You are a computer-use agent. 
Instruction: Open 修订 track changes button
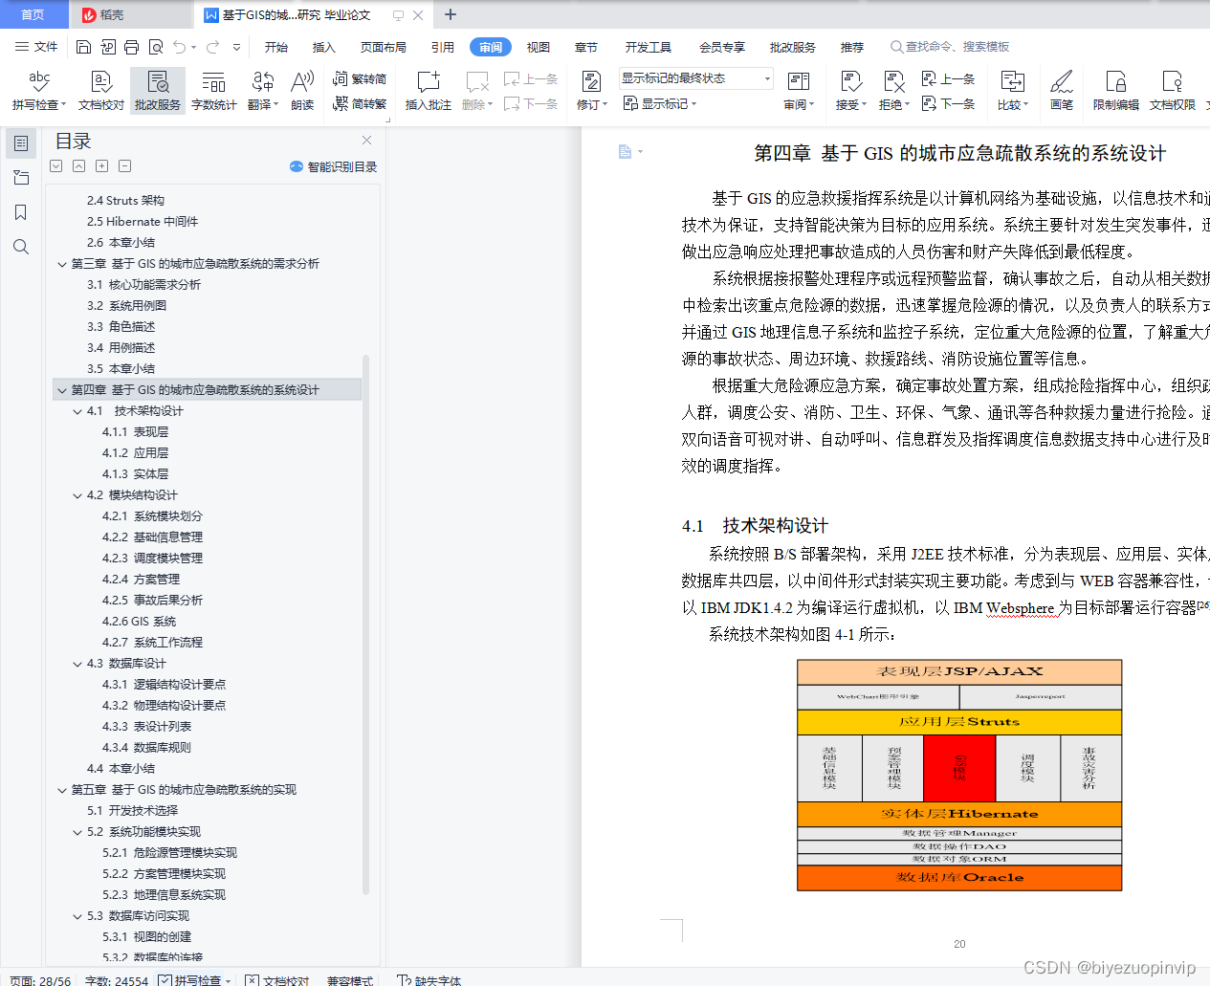pyautogui.click(x=592, y=91)
